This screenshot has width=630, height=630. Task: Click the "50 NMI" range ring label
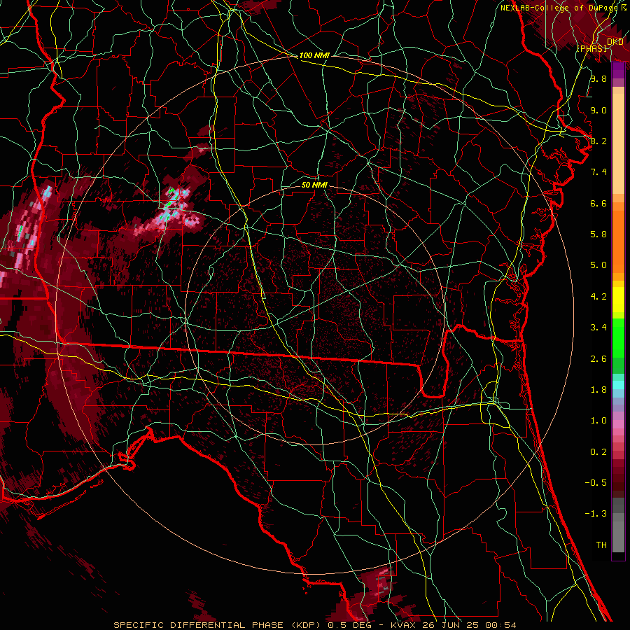coord(314,185)
